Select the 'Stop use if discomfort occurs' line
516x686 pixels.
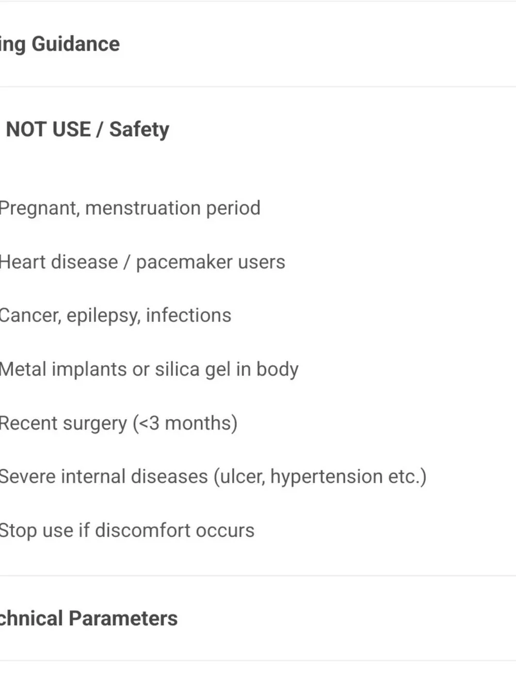[127, 530]
